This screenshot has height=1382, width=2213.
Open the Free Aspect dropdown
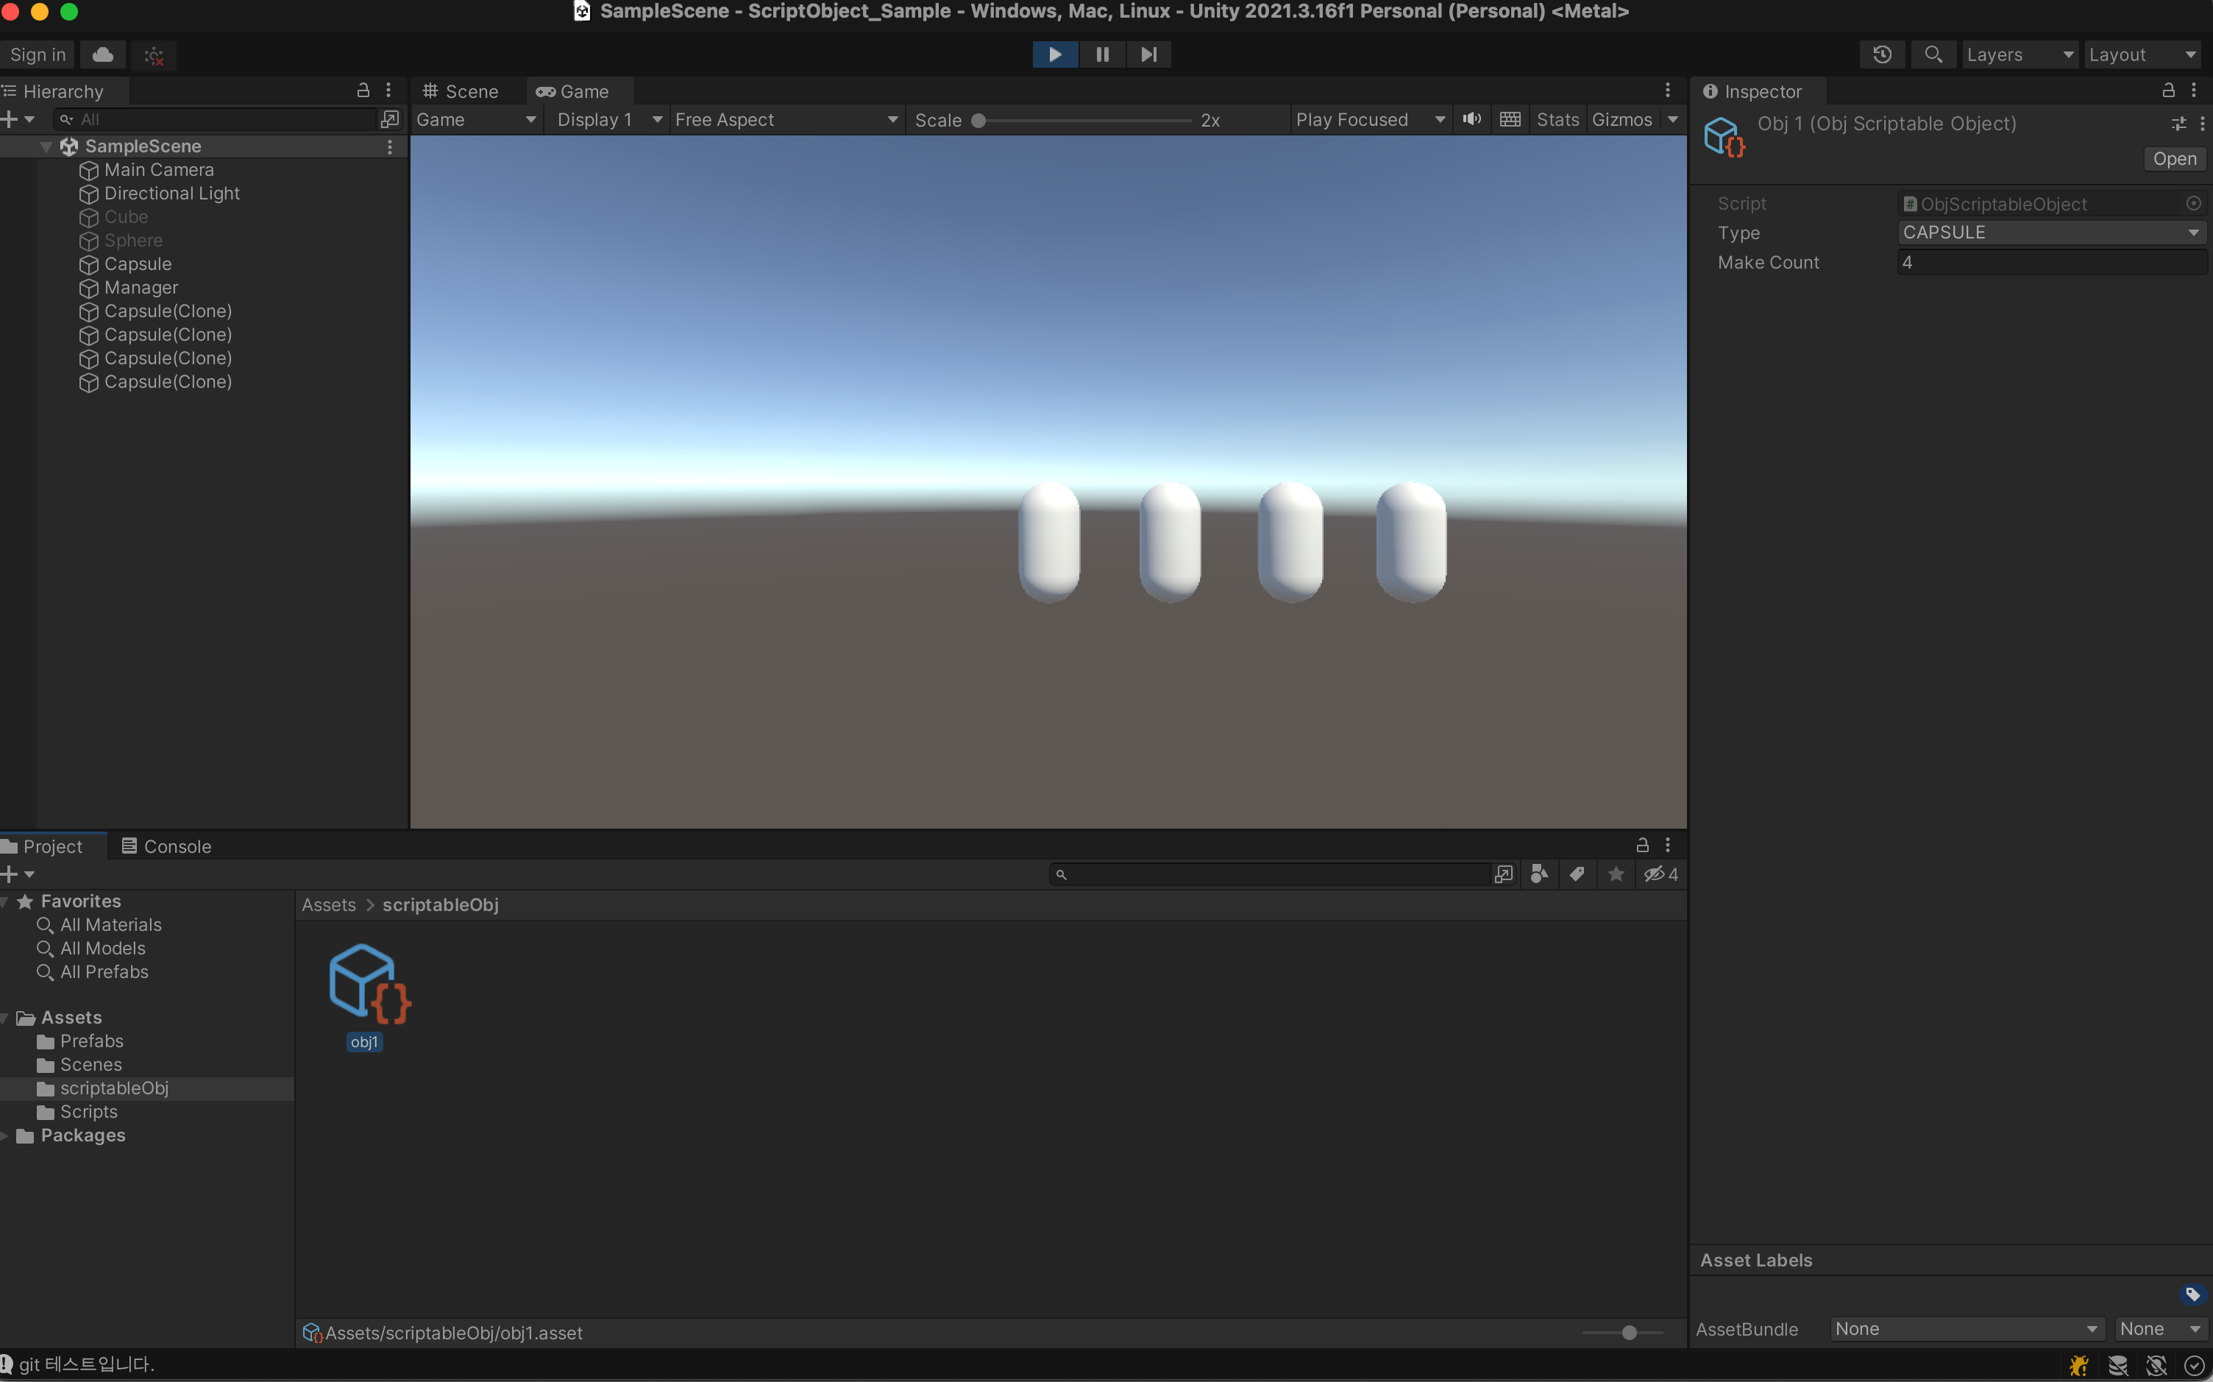click(785, 120)
